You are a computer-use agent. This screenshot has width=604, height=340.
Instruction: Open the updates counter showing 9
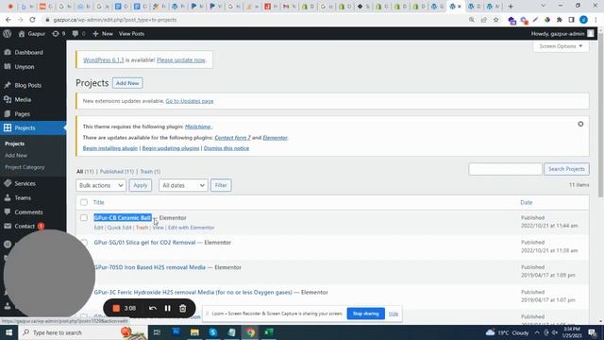(x=59, y=34)
